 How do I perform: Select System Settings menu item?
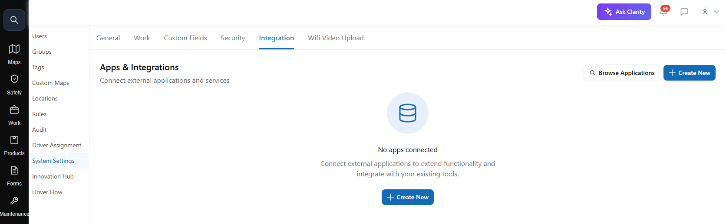(x=59, y=161)
